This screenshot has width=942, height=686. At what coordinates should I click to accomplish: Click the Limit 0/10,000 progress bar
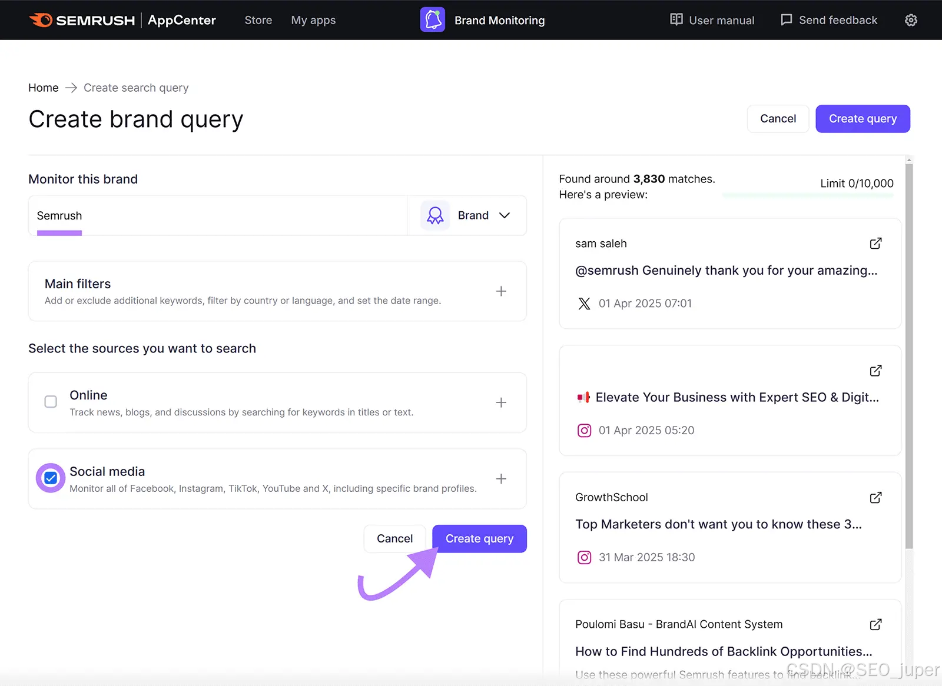(x=808, y=195)
